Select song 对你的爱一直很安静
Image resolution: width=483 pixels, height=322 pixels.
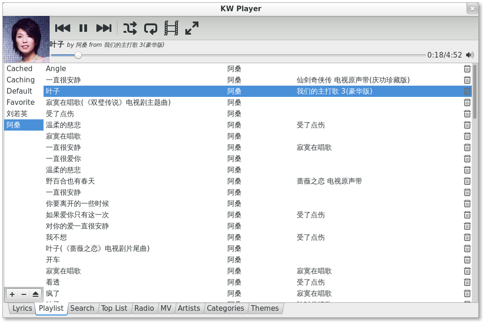coord(77,226)
